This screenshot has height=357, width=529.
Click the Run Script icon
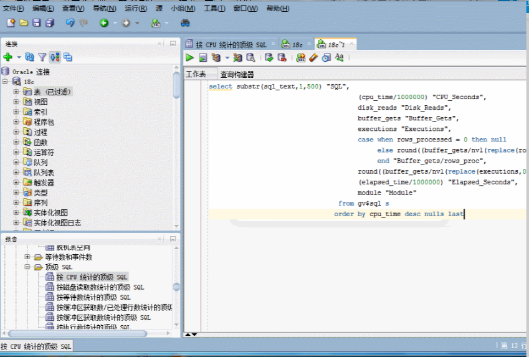[203, 58]
